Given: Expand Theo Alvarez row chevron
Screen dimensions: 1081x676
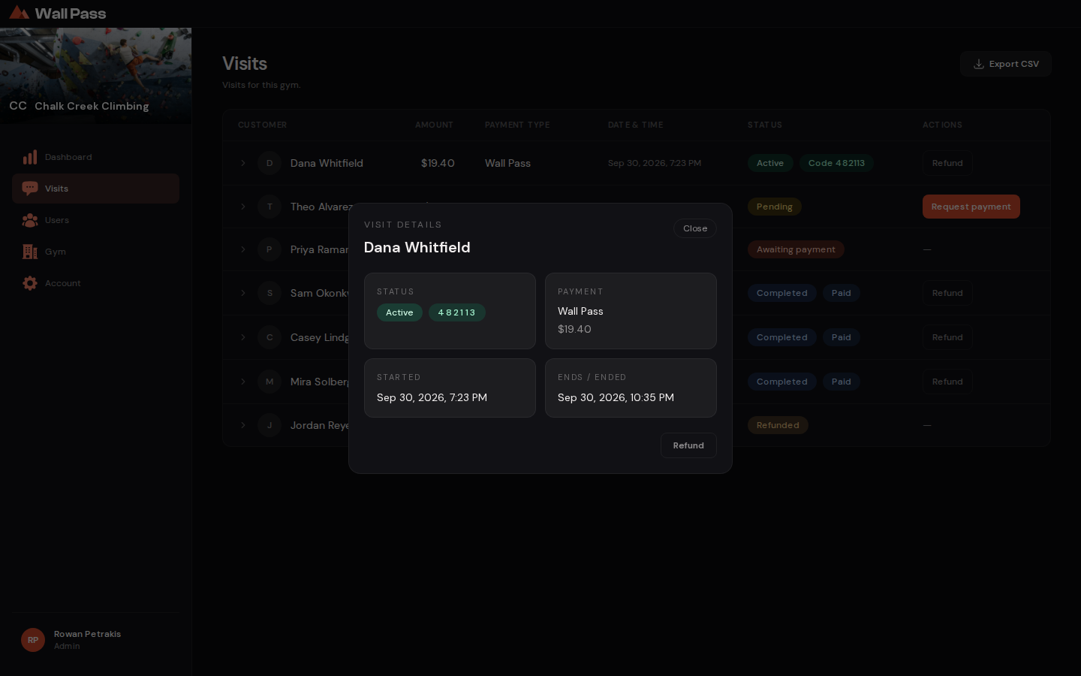Looking at the screenshot, I should click(243, 207).
